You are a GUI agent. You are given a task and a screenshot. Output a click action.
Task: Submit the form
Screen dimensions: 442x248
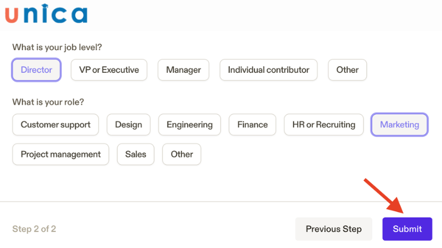point(407,229)
